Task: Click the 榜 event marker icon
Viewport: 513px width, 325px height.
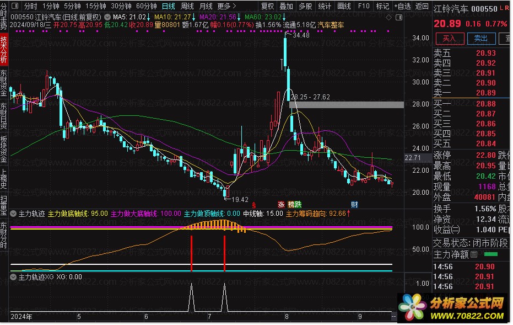Action: [x=291, y=205]
